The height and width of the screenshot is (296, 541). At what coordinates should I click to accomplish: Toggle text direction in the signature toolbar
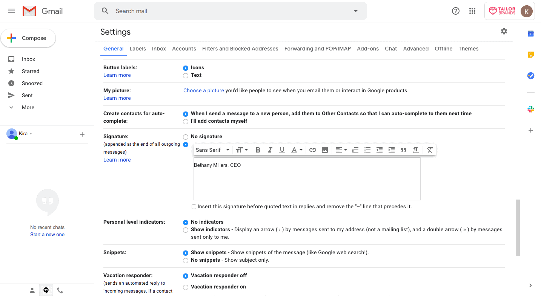416,150
